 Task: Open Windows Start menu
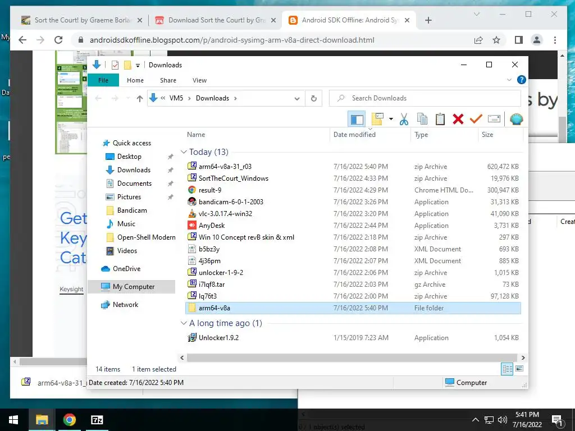[13, 420]
